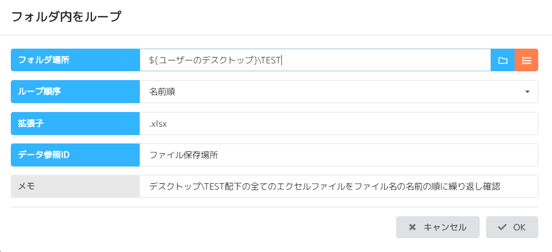Click the ファイル保存場所 text value
Screen dimensions: 552x252
click(184, 155)
